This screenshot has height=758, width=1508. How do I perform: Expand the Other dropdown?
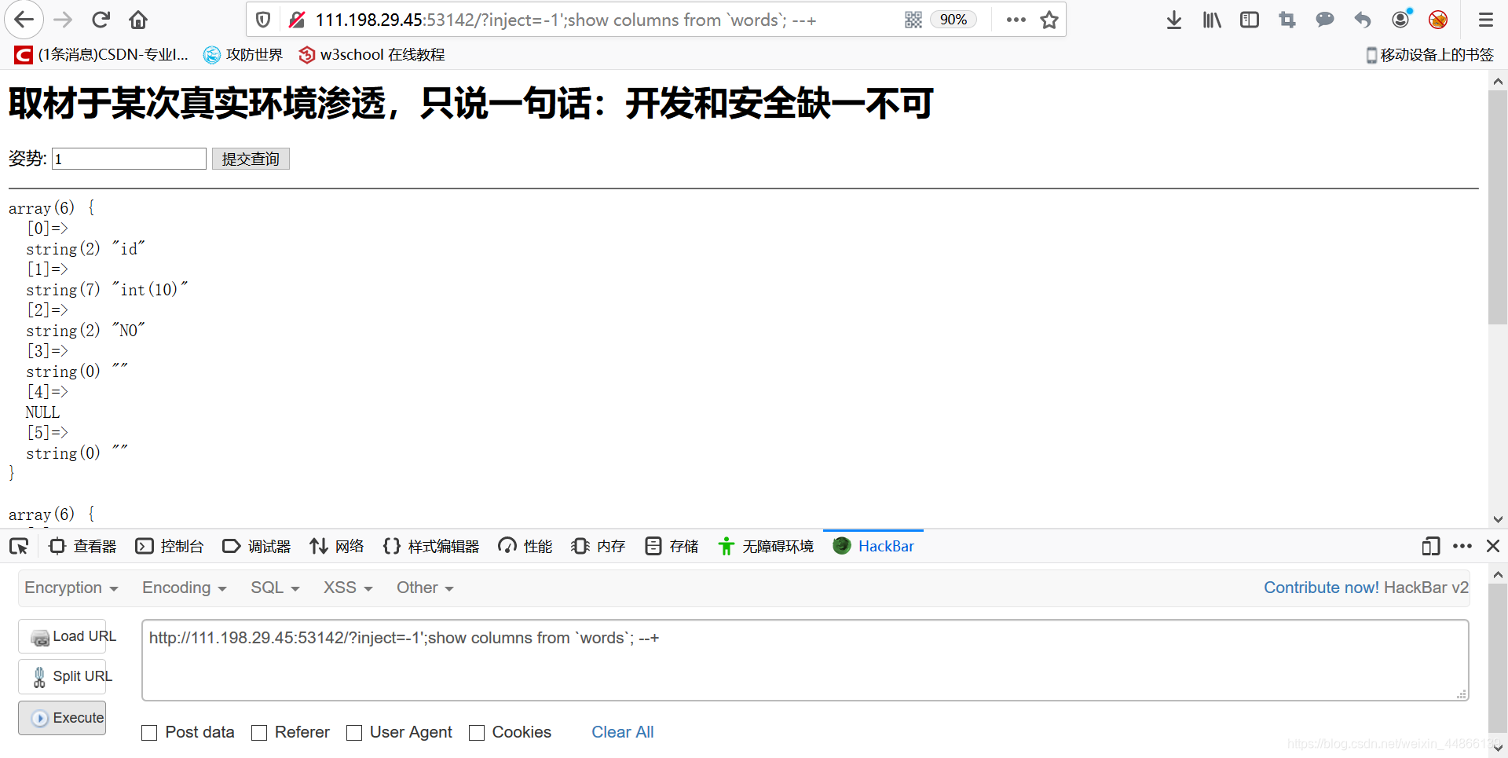425,588
